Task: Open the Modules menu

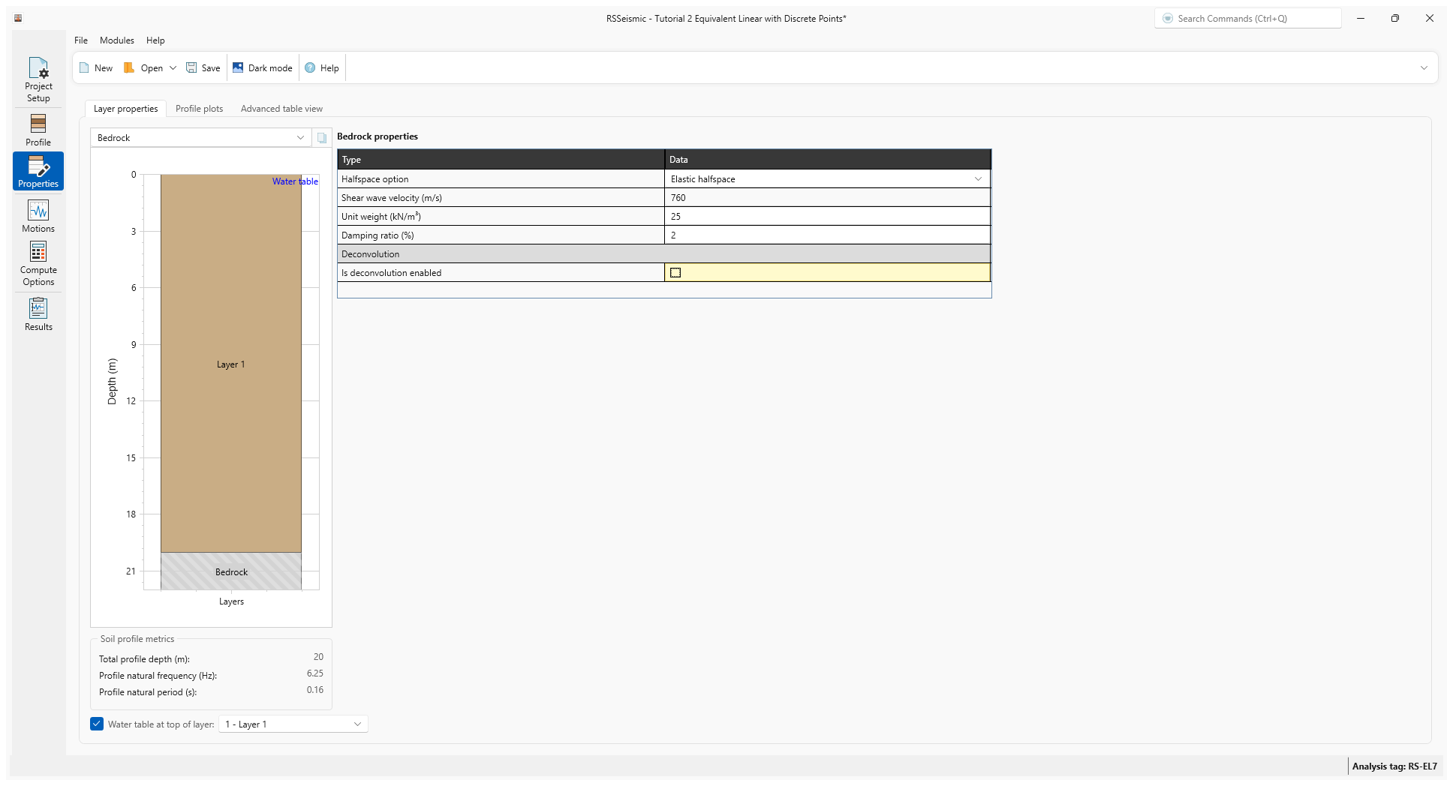Action: point(117,40)
